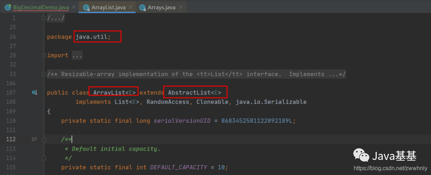Click line number 26 in the gutter
The image size is (431, 175).
tap(12, 37)
